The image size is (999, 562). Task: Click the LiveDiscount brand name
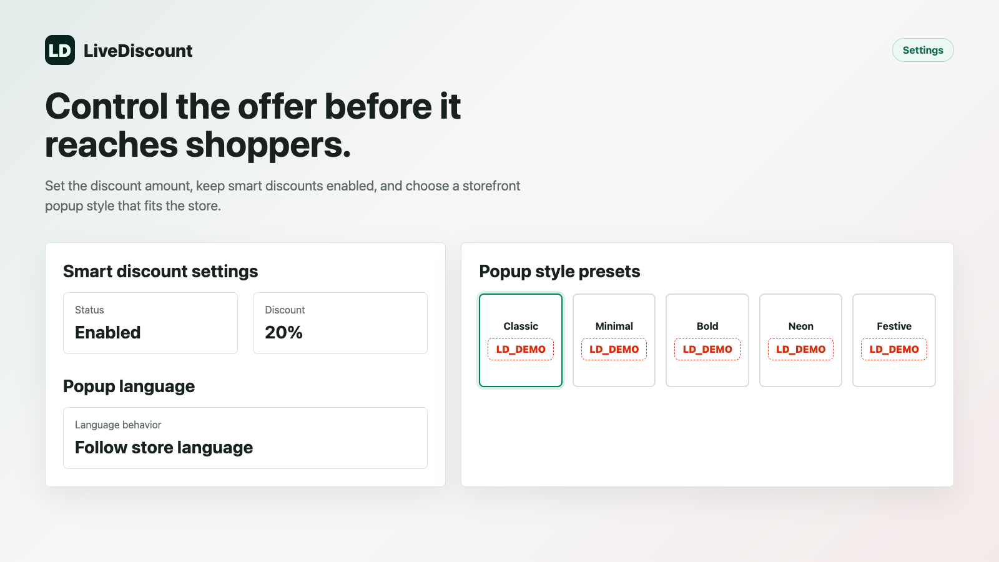pos(138,51)
